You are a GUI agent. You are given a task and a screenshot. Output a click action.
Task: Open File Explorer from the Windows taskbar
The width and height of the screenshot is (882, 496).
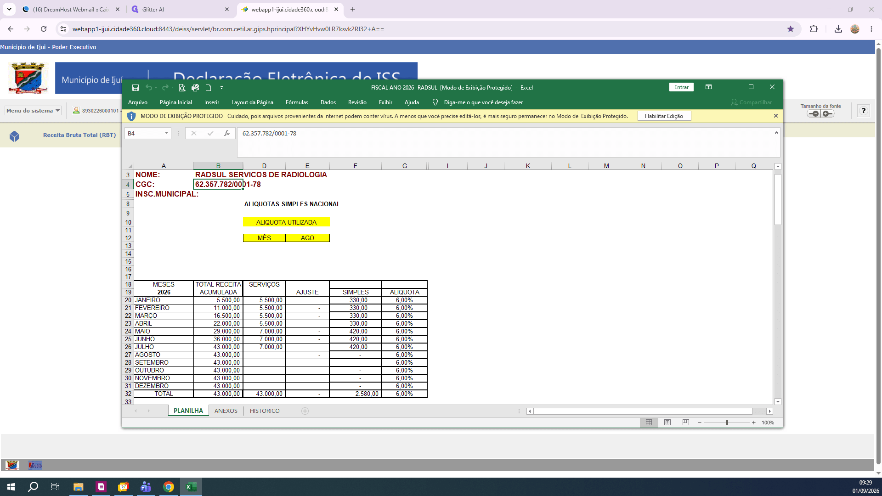[79, 487]
